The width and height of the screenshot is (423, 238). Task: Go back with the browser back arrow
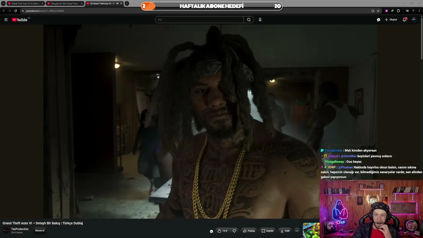pyautogui.click(x=4, y=11)
